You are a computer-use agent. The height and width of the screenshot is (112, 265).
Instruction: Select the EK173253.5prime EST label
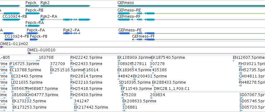point(29,107)
